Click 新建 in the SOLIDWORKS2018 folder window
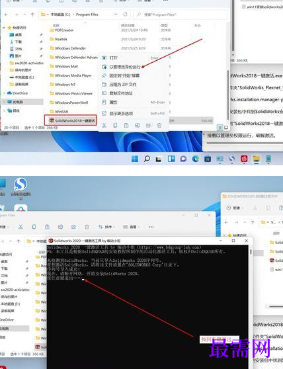 coord(235,208)
